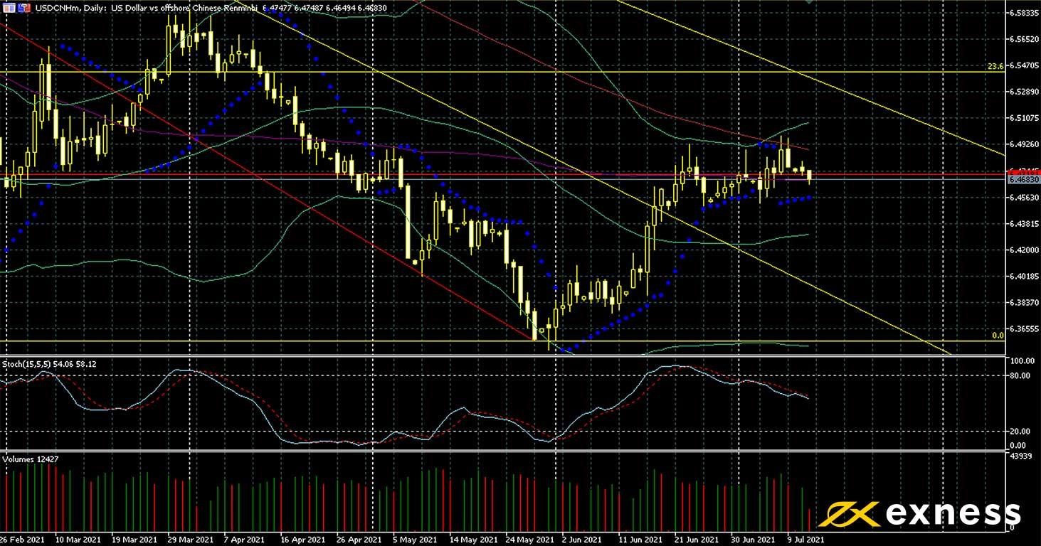Click the stochastic scale value 100.00

[1022, 361]
